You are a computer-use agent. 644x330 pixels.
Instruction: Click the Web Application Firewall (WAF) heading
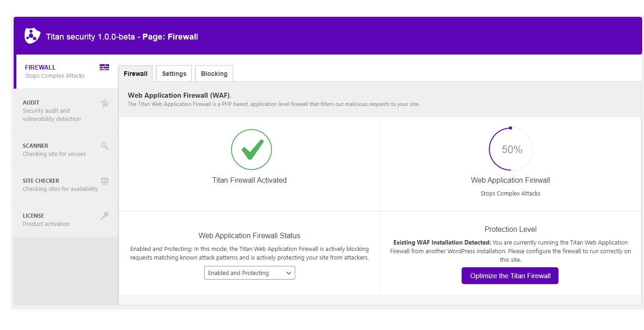[179, 95]
